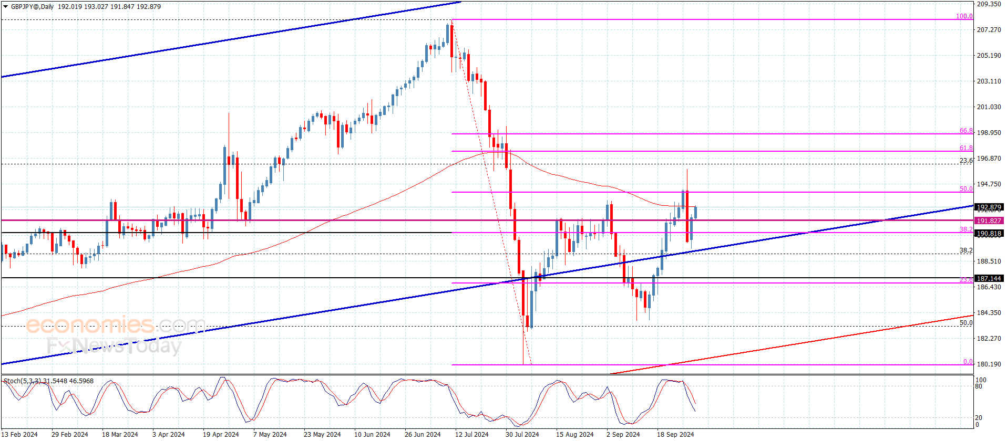
Task: Click the 2 Sep 2024 date label
Action: click(x=623, y=435)
